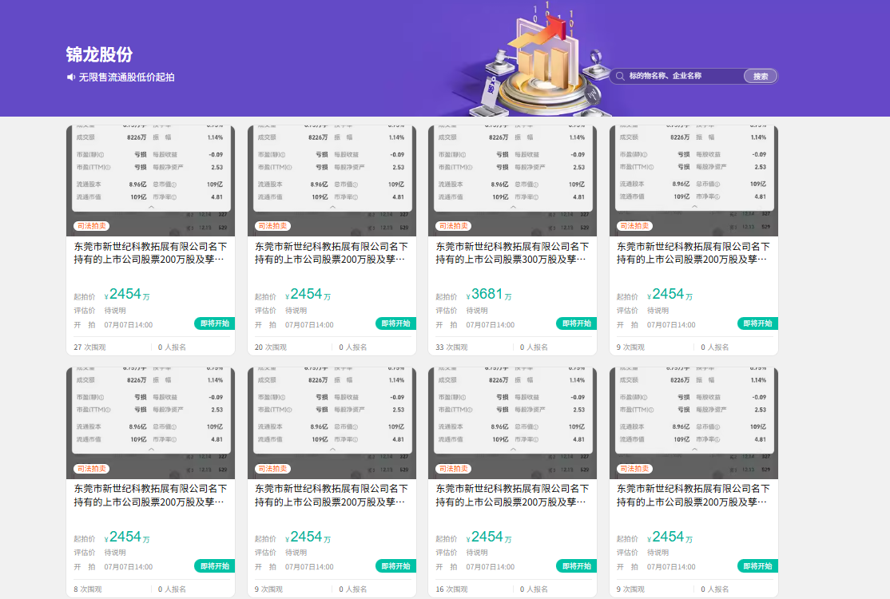Click the 司法拍卖 tag on the 27 次围观 card
Screen dimensions: 890x599
(x=91, y=226)
